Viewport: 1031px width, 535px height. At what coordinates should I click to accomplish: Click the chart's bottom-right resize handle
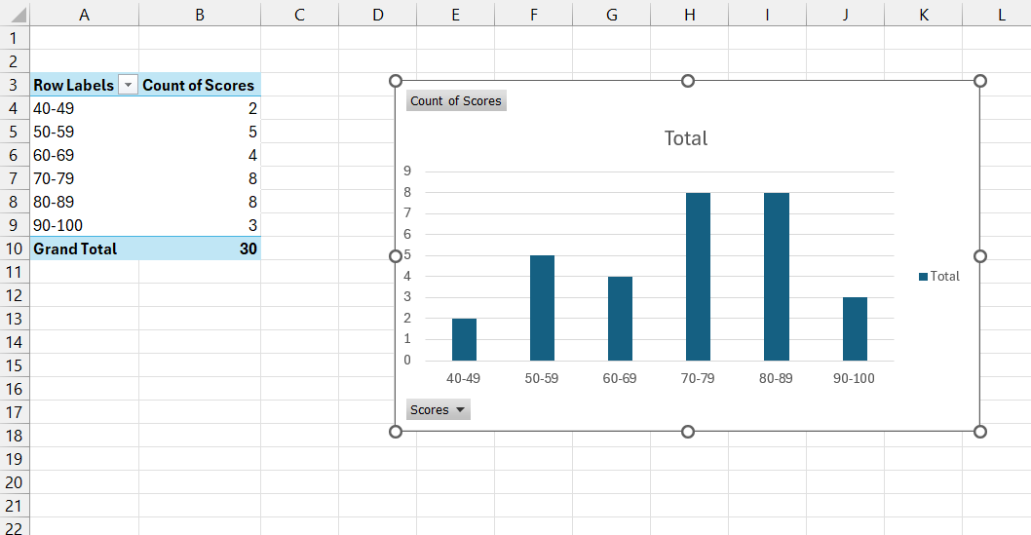tap(979, 431)
